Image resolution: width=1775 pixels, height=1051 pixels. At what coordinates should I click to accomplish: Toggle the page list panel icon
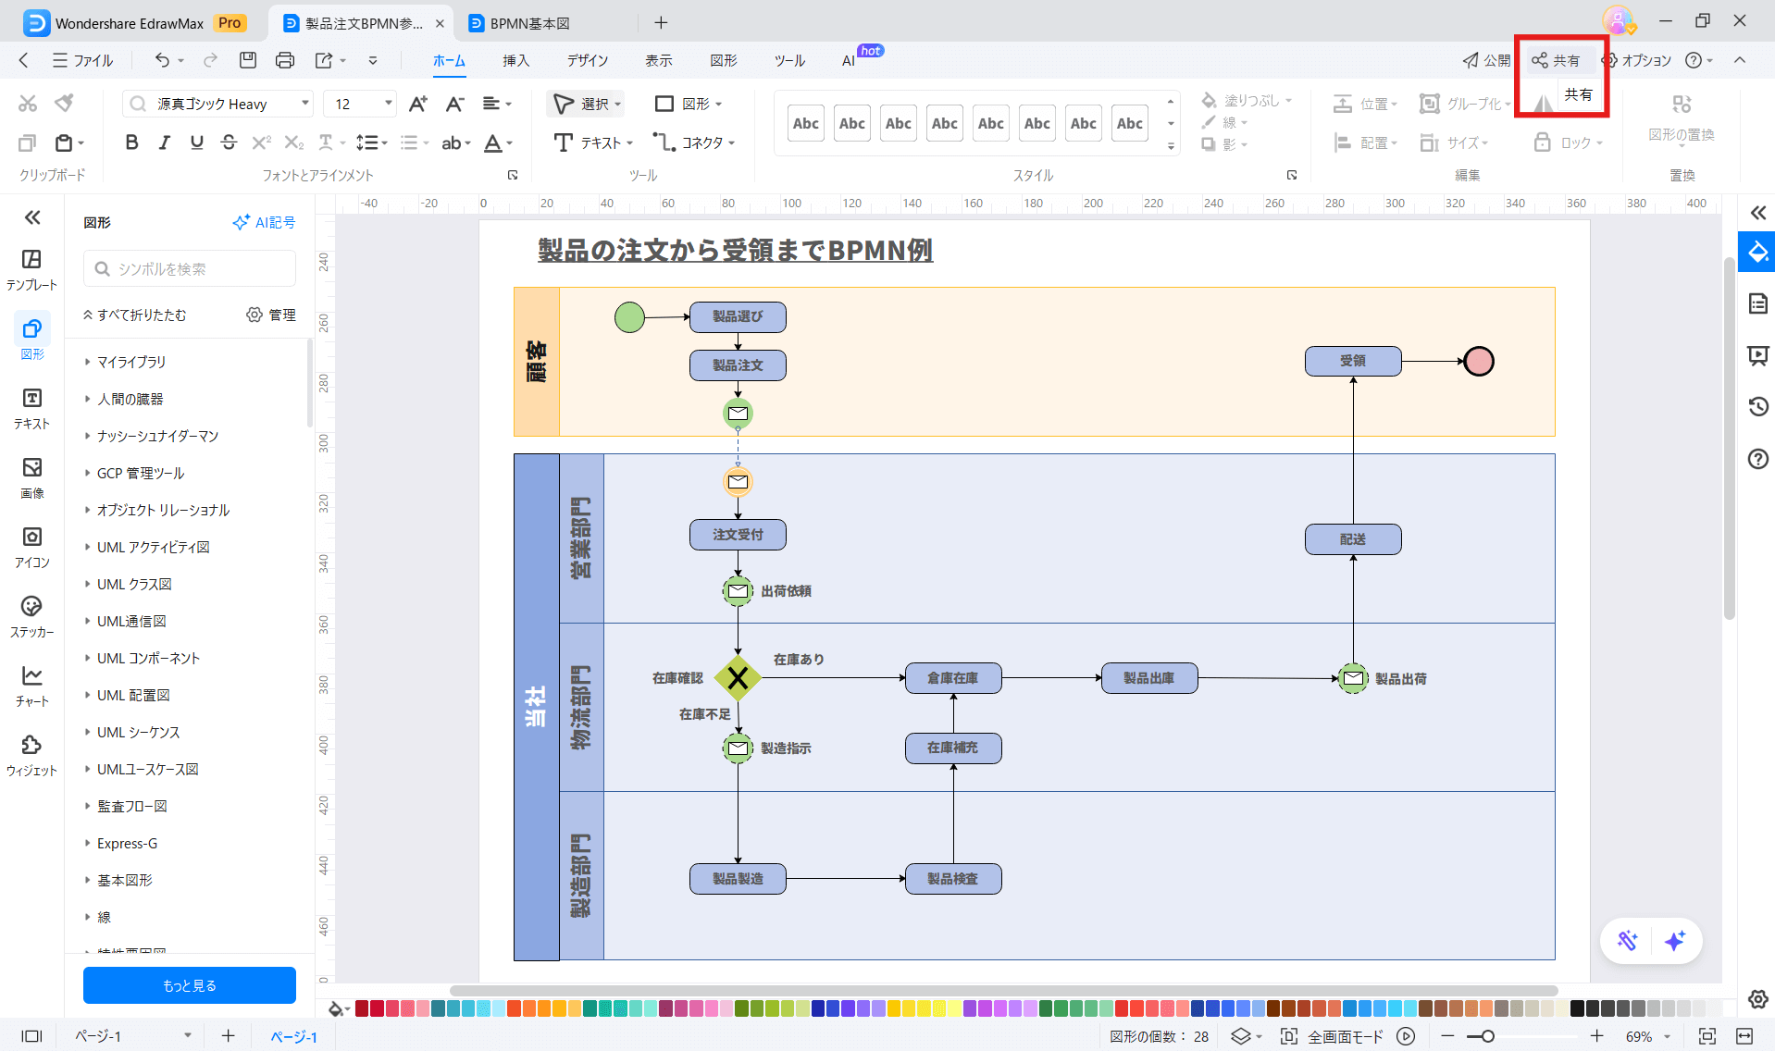[x=31, y=1036]
